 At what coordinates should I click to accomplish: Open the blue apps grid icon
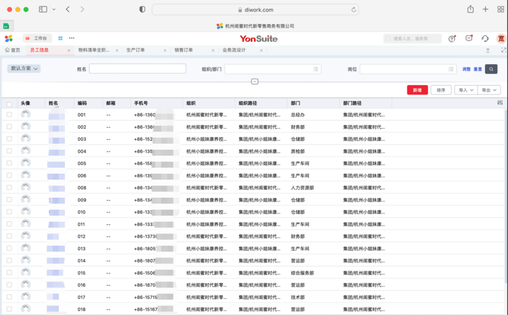[60, 38]
